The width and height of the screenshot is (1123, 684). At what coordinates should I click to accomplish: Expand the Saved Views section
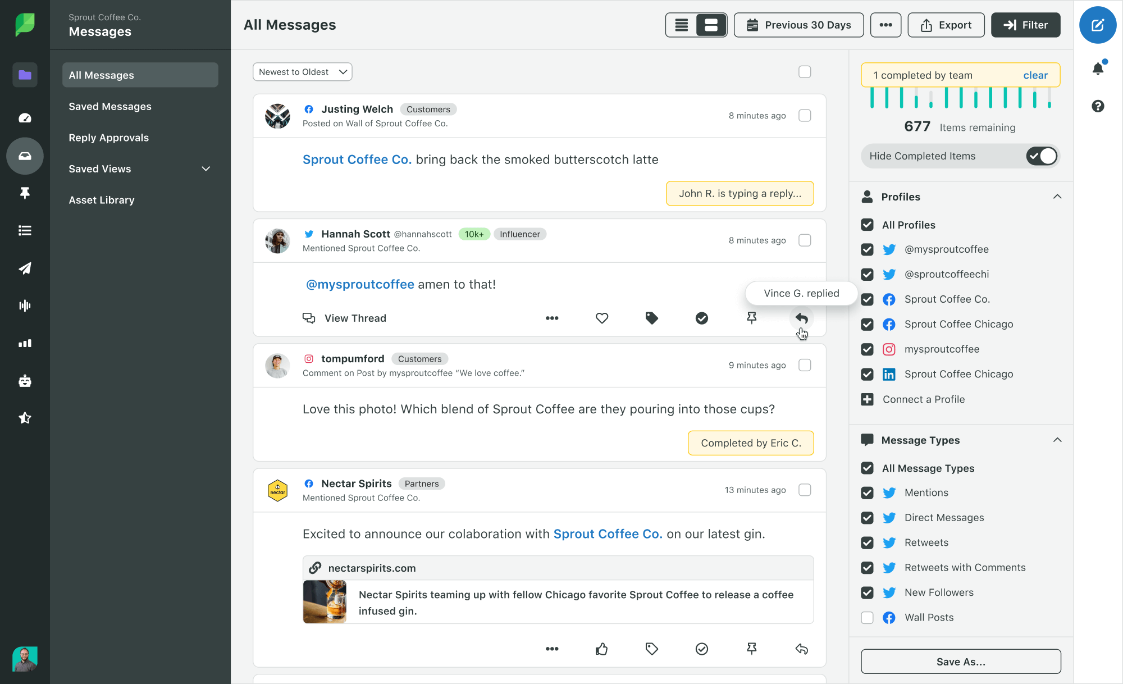point(206,168)
